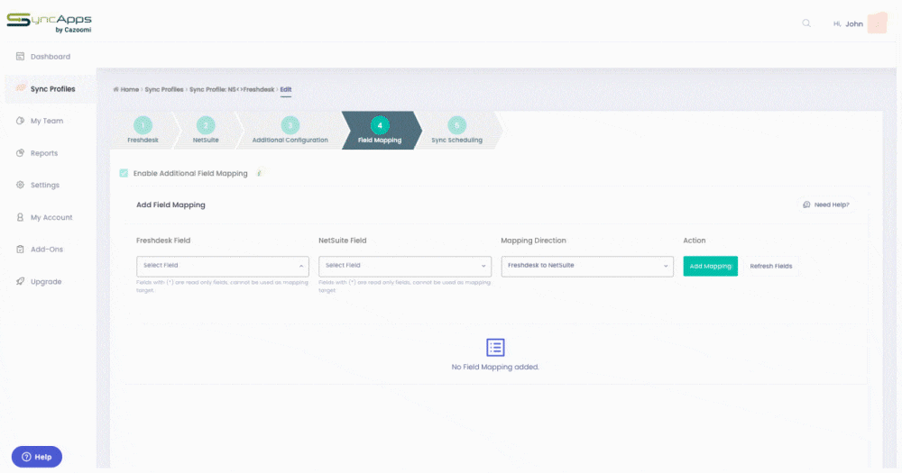Click the Add Mapping button
This screenshot has height=473, width=902.
click(x=711, y=266)
